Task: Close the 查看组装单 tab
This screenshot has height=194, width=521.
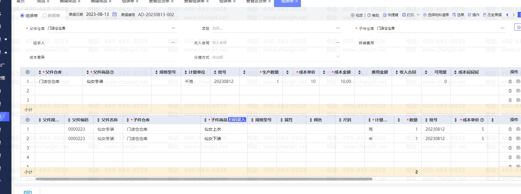Action: pyautogui.click(x=207, y=1)
